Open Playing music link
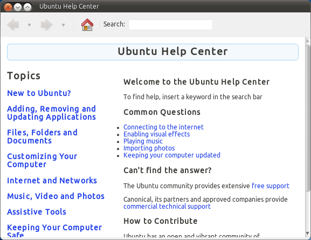 pyautogui.click(x=143, y=141)
